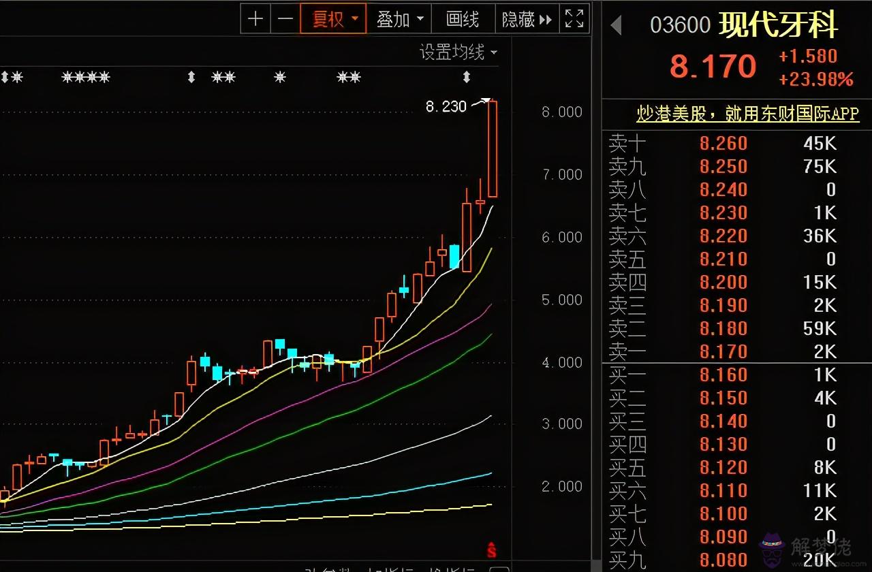Select the 卖一 ask row at 8.170
Image resolution: width=872 pixels, height=572 pixels.
point(723,351)
